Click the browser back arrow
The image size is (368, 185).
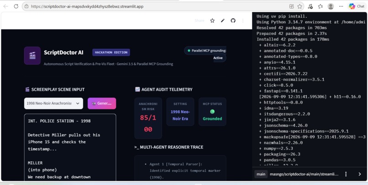[x=5, y=6]
